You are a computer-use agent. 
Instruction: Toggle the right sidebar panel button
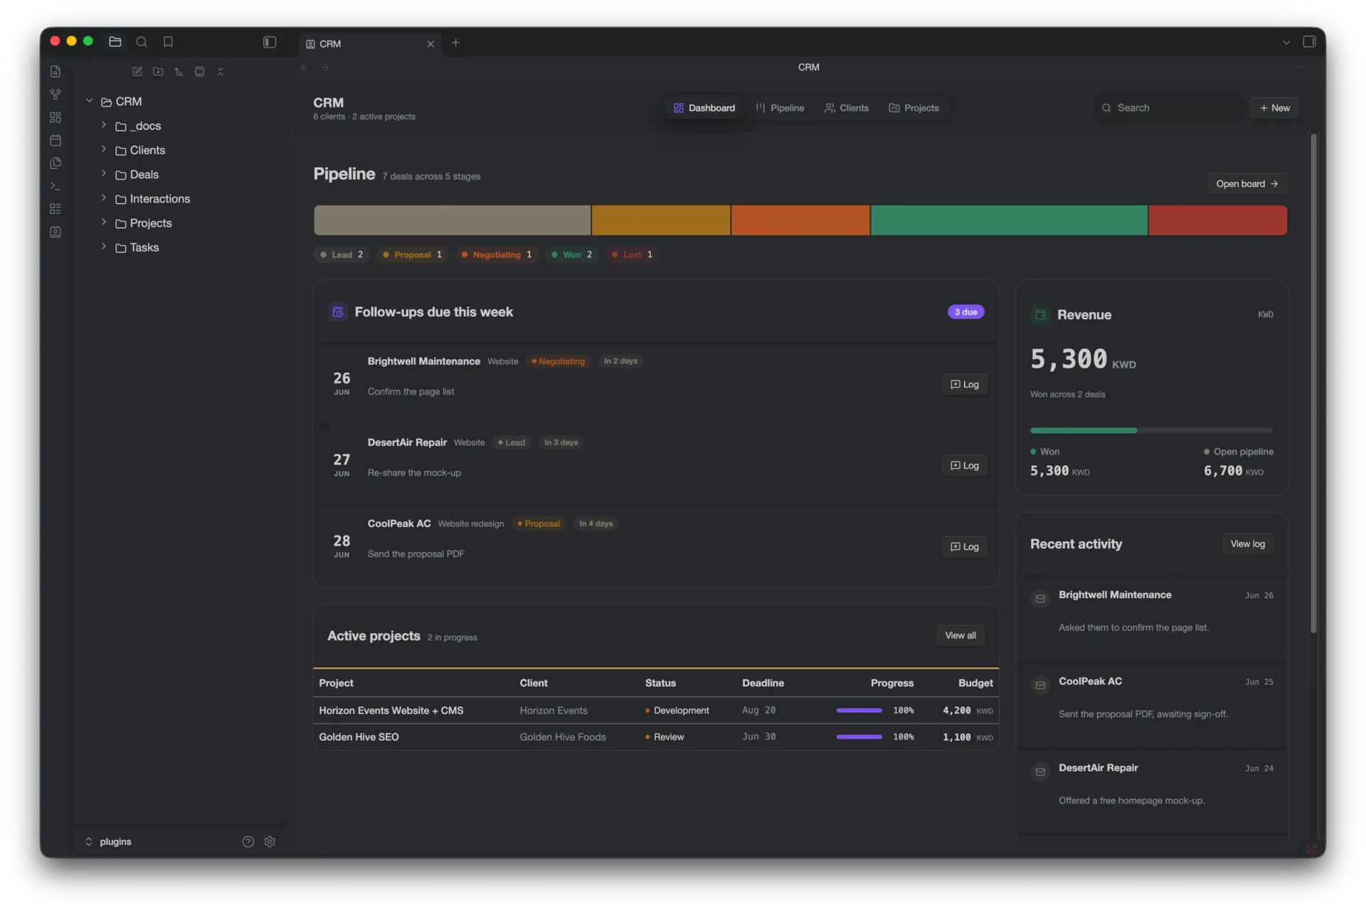(x=1309, y=42)
